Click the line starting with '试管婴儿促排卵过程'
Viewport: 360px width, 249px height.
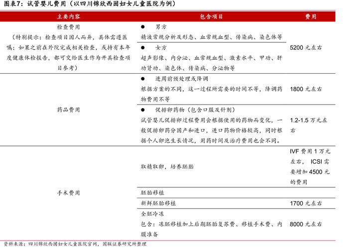pyautogui.click(x=212, y=120)
